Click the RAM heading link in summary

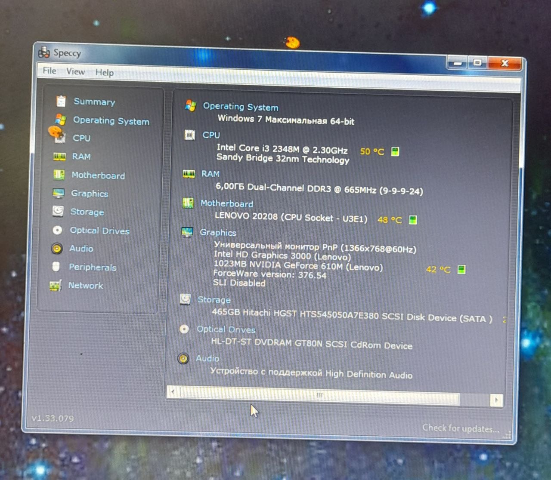coord(210,174)
